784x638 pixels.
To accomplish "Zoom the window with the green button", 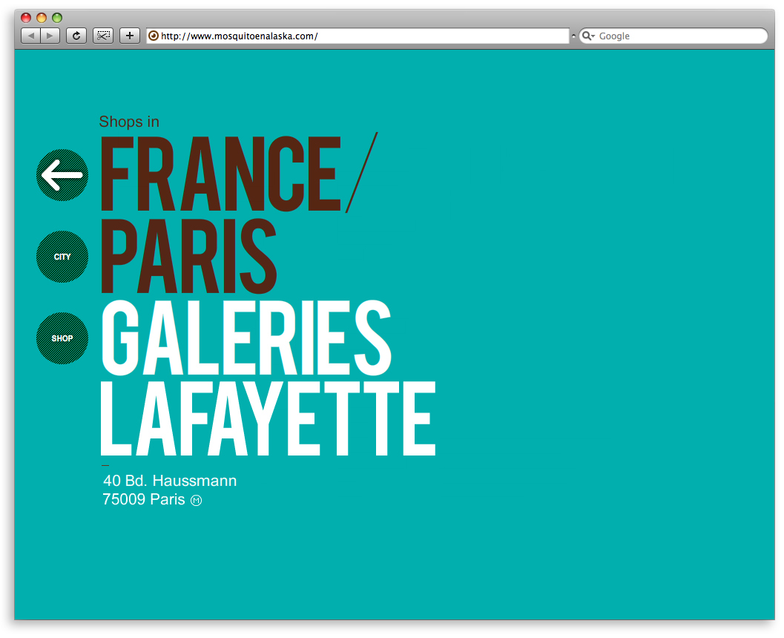I will point(57,18).
